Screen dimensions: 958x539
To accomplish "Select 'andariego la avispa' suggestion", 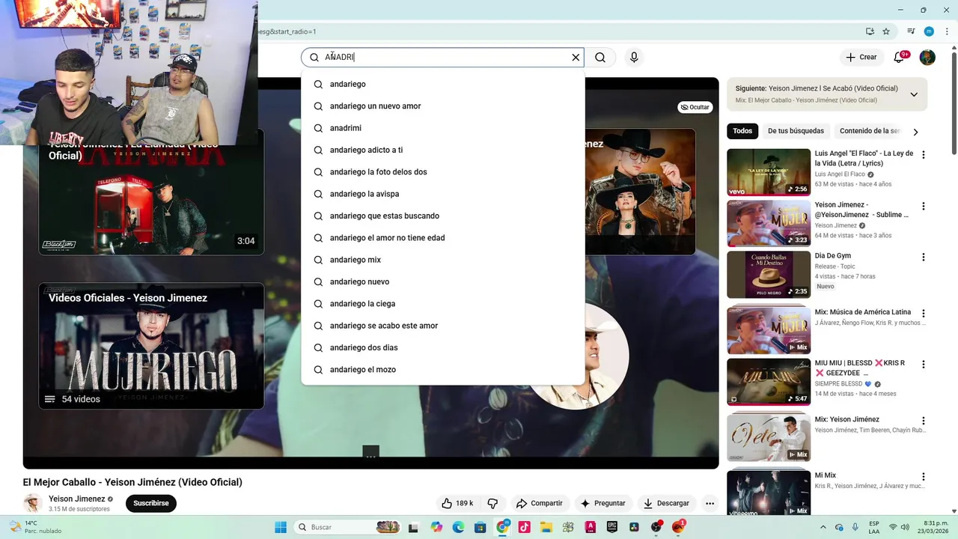I will click(443, 194).
